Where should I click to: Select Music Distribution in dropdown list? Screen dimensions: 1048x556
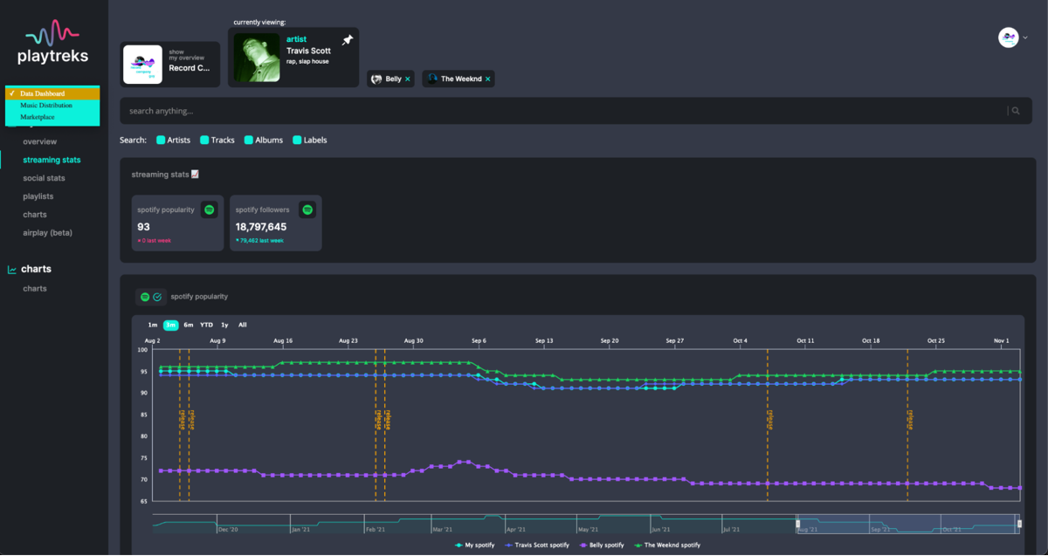tap(53, 105)
